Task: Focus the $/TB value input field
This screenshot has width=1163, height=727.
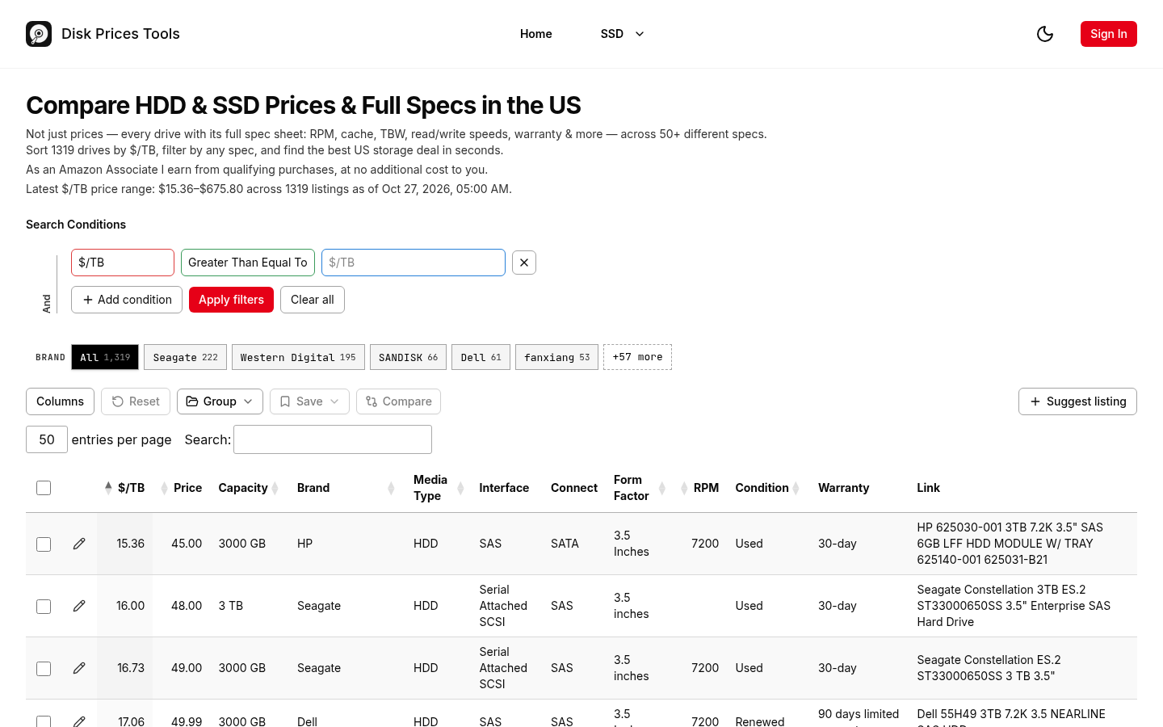Action: 414,263
